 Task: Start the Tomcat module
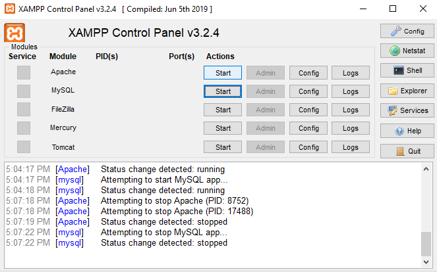tap(223, 147)
